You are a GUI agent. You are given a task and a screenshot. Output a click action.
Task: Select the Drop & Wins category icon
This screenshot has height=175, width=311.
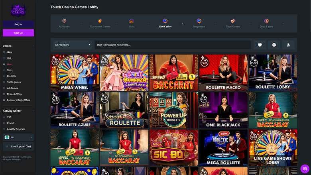pos(266,21)
